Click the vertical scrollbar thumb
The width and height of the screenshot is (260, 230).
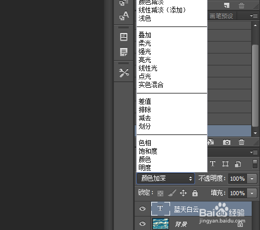[x=255, y=86]
